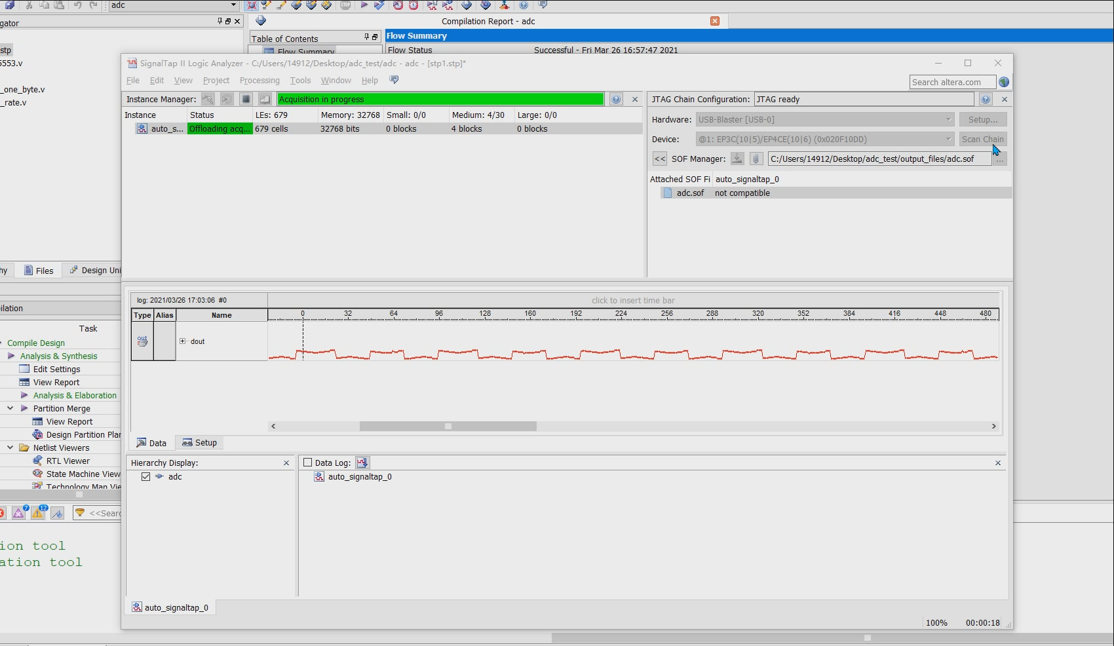The image size is (1114, 646).
Task: Open RTL Viewer in task list
Action: click(67, 461)
